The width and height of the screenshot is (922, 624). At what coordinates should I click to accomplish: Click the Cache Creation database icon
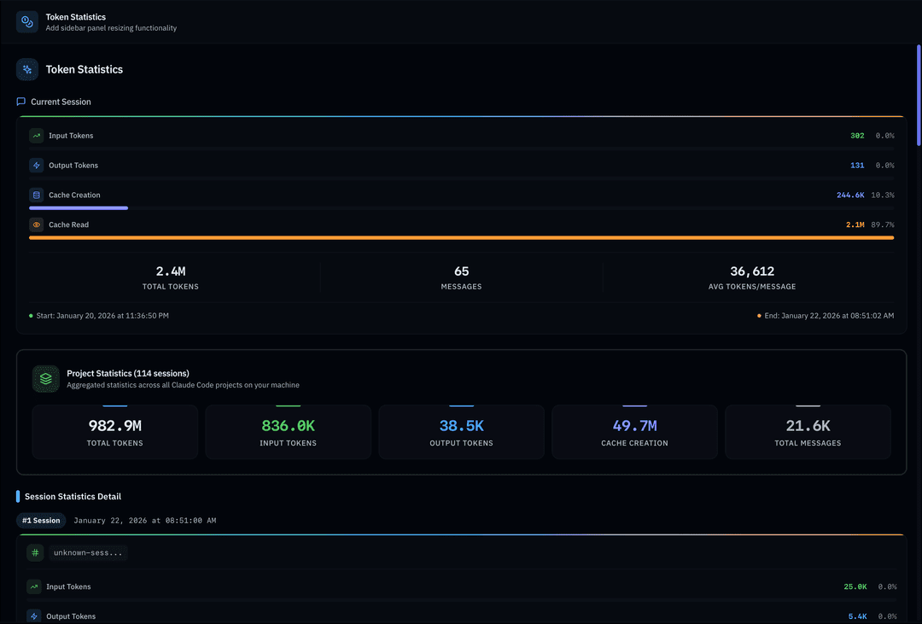pyautogui.click(x=37, y=195)
